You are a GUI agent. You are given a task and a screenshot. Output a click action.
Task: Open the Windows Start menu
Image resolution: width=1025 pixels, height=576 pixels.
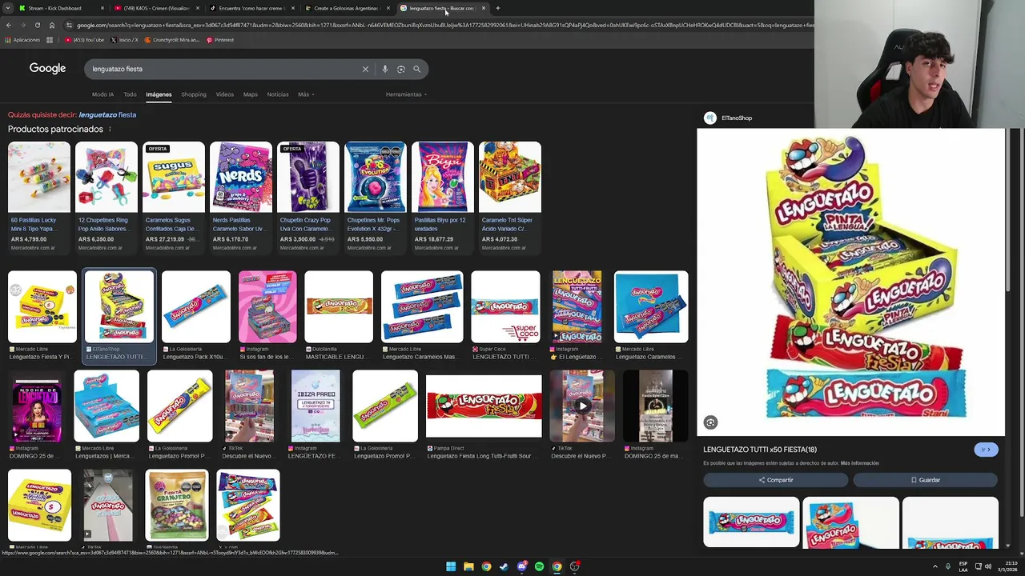point(451,566)
